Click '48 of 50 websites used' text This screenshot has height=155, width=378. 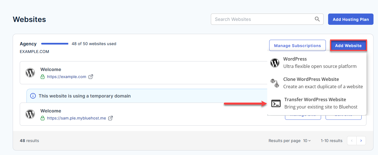(x=94, y=44)
